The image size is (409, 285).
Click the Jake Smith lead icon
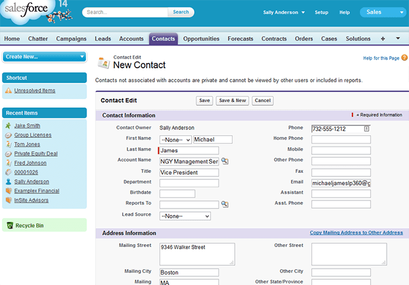8,126
